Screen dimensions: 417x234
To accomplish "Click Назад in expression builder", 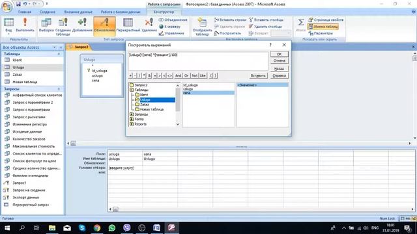I will pyautogui.click(x=279, y=69).
